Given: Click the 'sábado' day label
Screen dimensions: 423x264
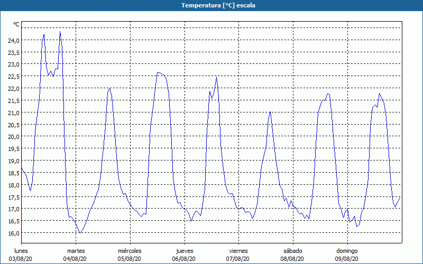Looking at the screenshot, I should pos(293,251).
